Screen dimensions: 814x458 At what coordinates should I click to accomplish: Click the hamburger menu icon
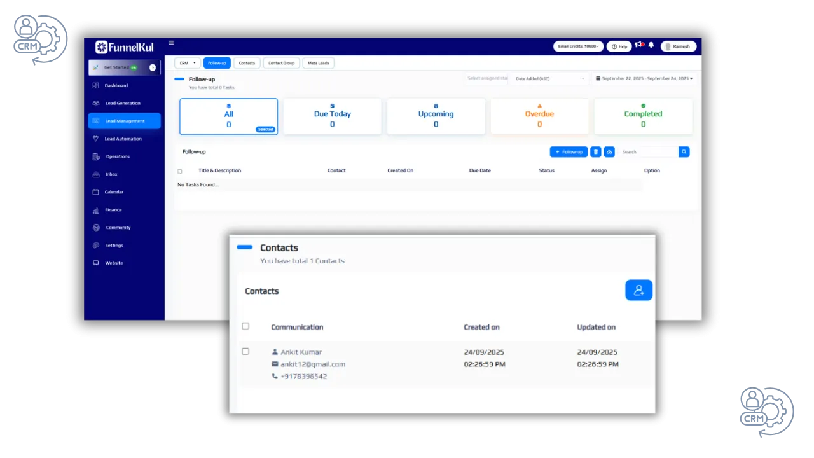pyautogui.click(x=171, y=43)
